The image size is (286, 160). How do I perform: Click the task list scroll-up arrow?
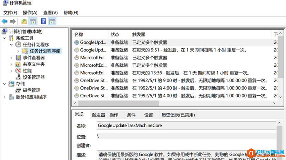(x=280, y=33)
